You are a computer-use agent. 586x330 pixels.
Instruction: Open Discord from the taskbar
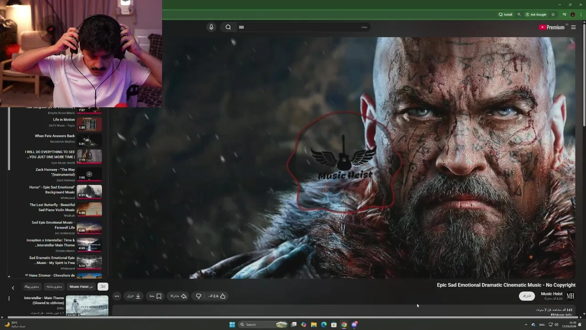pos(354,324)
